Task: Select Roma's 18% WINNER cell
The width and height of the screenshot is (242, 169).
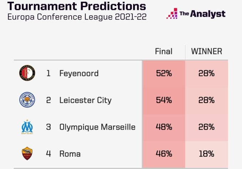Action: [207, 154]
